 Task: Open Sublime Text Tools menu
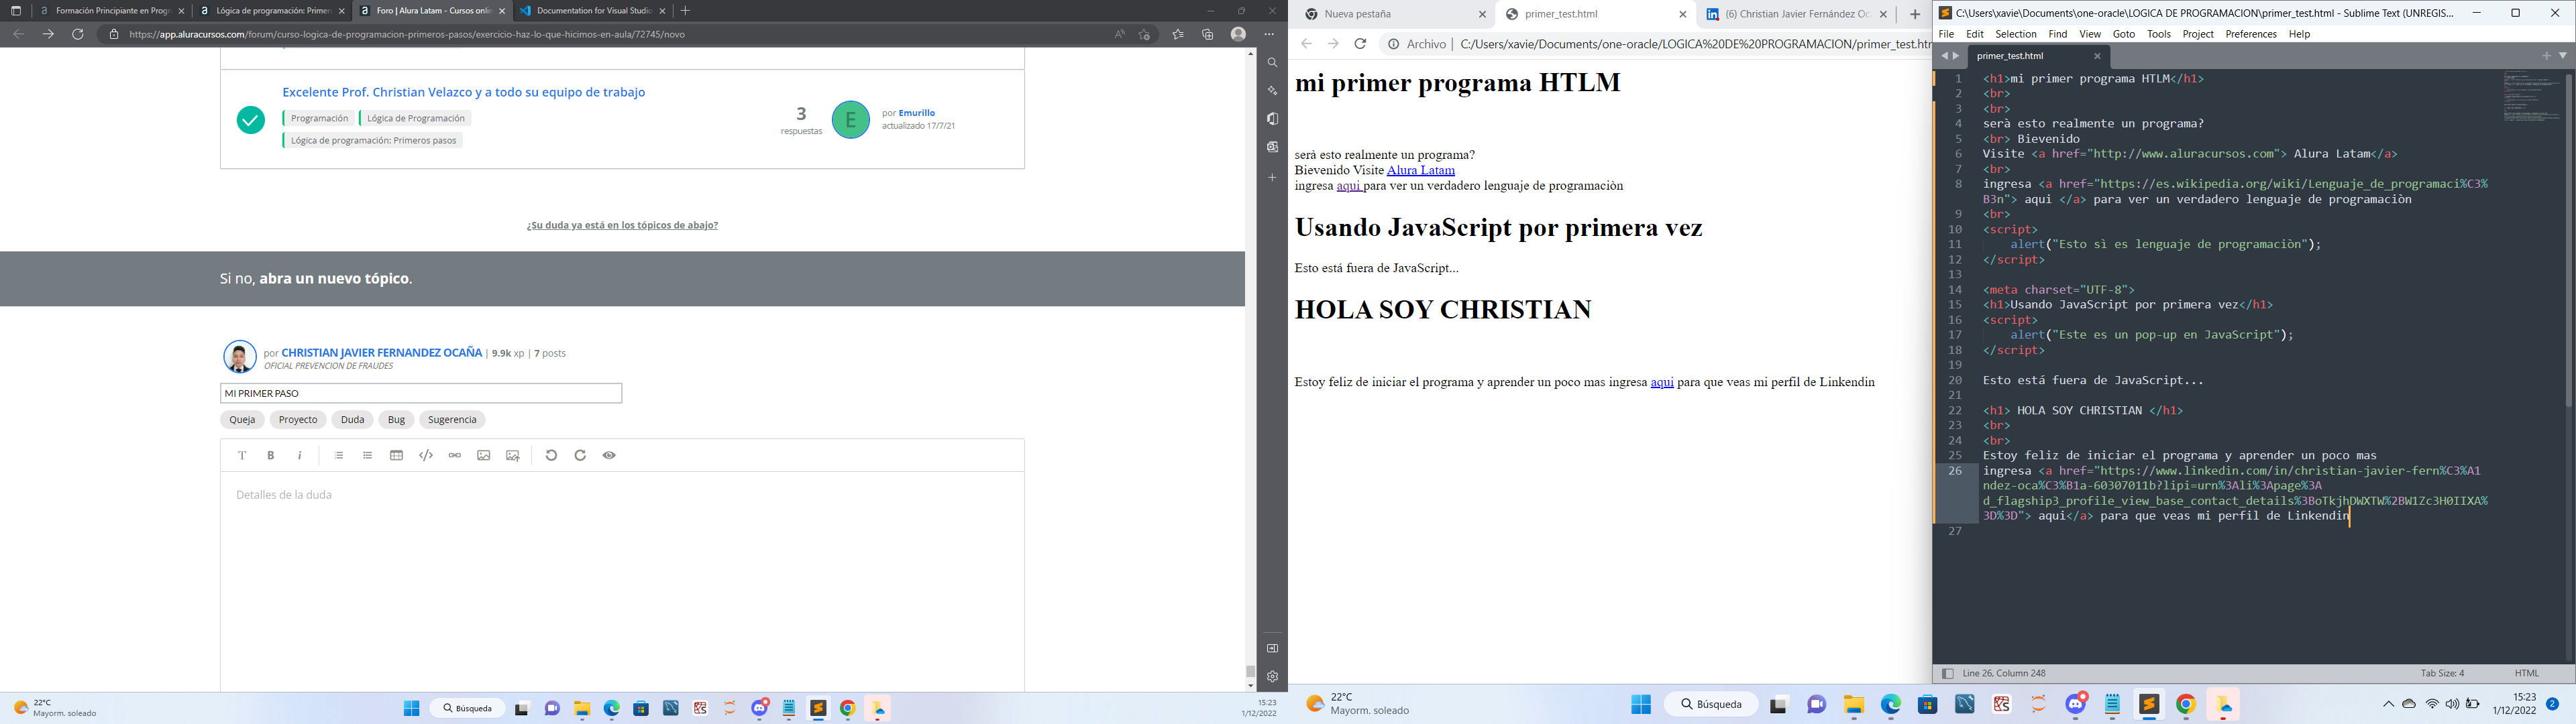point(2159,34)
